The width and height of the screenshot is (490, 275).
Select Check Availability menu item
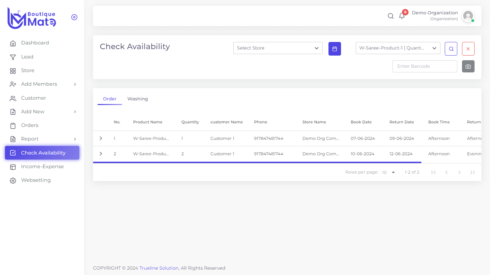[42, 153]
